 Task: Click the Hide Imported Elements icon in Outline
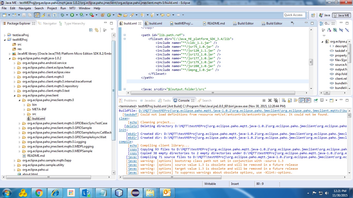[x=341, y=30]
